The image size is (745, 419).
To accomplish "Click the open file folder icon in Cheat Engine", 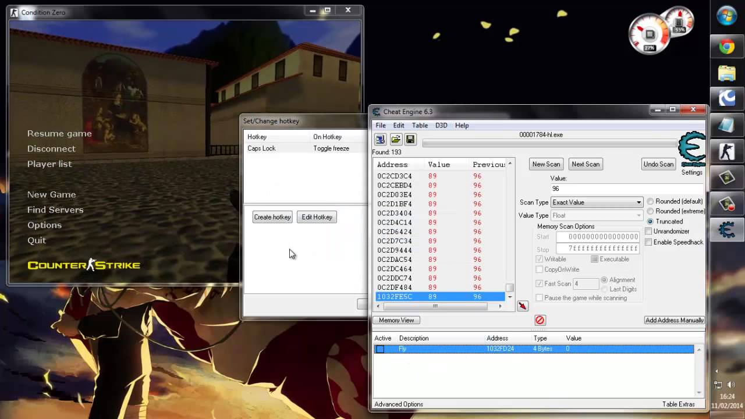I will click(396, 140).
